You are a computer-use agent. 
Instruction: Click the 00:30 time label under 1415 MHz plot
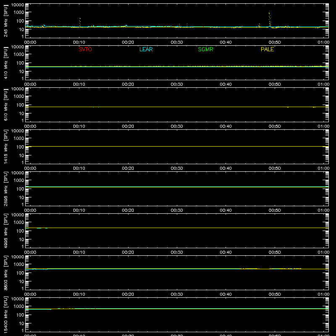[x=177, y=168]
